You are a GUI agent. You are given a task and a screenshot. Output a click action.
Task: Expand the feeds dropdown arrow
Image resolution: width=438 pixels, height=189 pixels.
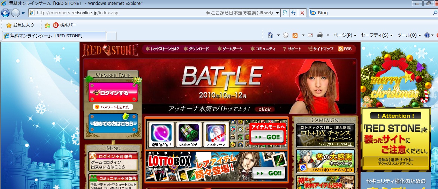pyautogui.click(x=303, y=35)
